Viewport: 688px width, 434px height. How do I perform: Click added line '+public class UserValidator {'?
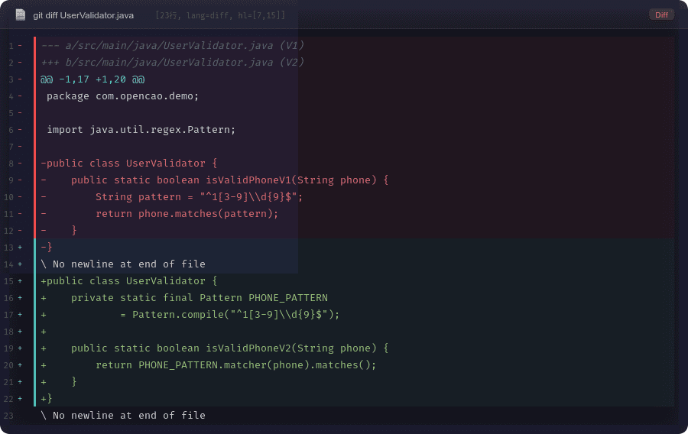(x=129, y=281)
